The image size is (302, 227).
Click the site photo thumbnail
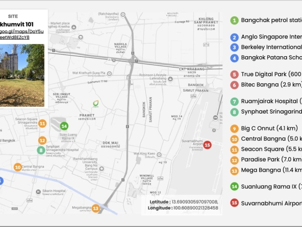(22, 75)
